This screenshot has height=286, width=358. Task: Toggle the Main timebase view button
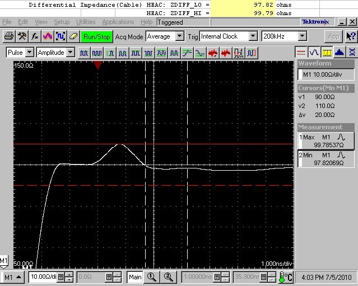[135, 276]
